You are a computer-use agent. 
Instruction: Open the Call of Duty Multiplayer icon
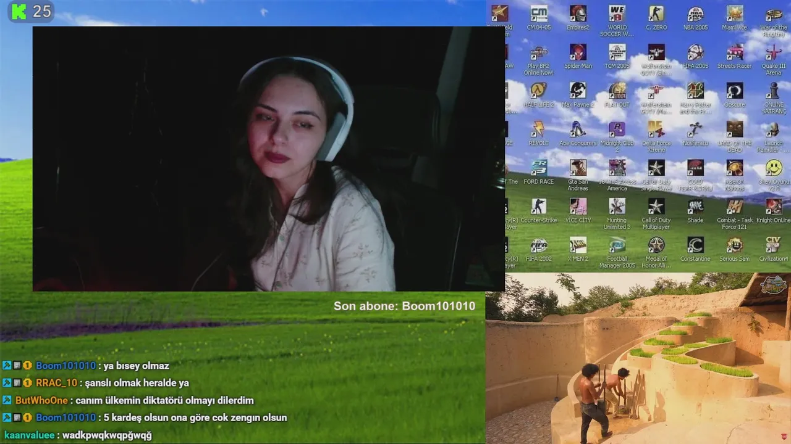(656, 214)
